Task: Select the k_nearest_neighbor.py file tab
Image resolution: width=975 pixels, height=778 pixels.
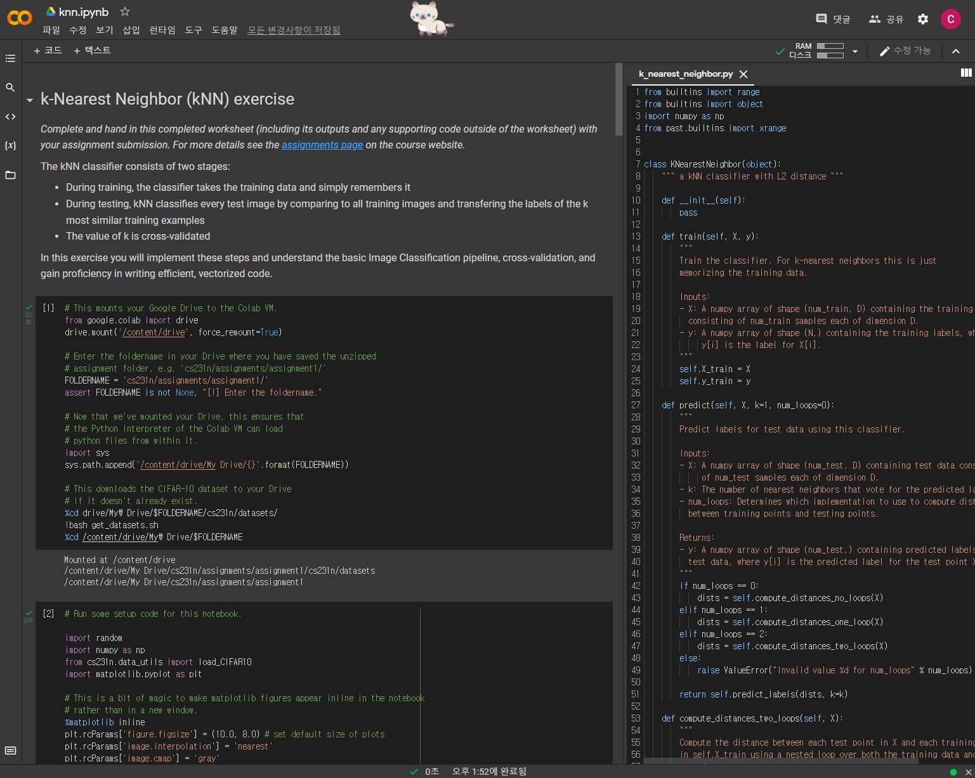Action: 685,74
